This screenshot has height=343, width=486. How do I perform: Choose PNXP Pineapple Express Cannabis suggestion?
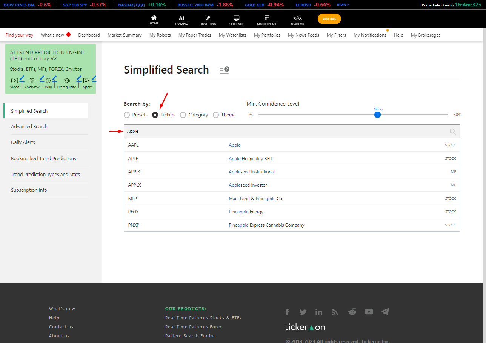292,225
